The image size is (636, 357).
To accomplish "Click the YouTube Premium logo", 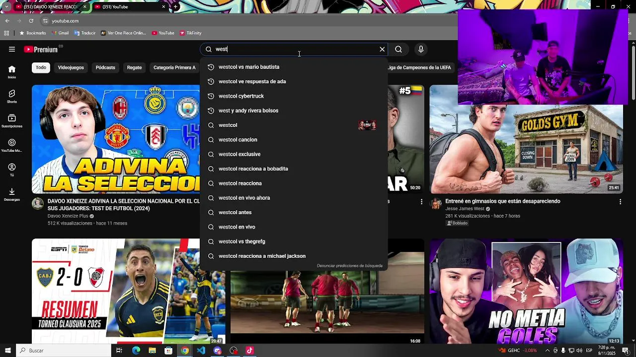I will (41, 49).
